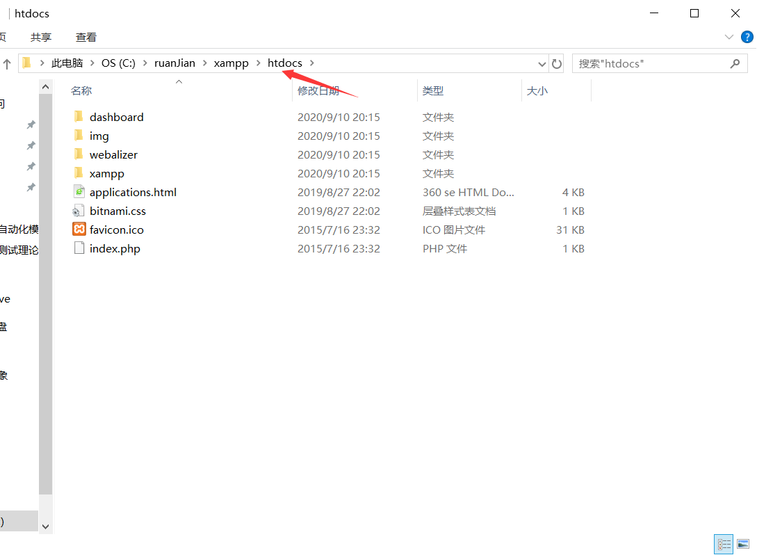
Task: Switch to details view layout icon
Action: [724, 545]
